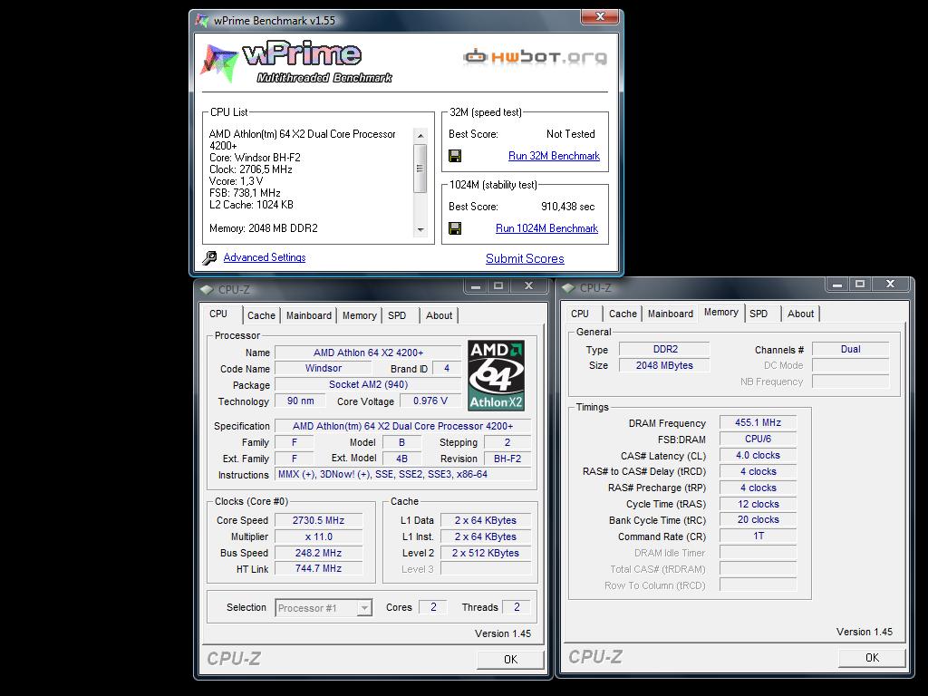
Task: Click the Level 2 cache value 2 x 512 KBytes
Action: coord(486,553)
